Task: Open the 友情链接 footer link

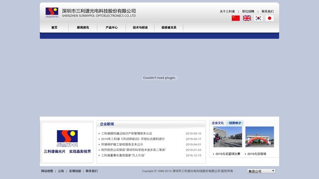Action: (75, 171)
